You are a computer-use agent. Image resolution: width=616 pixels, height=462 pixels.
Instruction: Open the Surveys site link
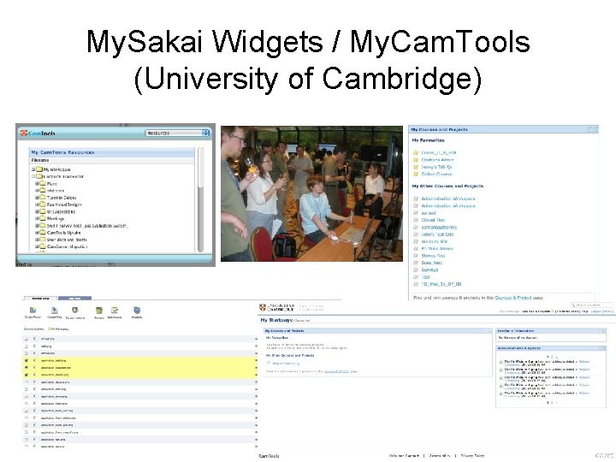429,269
